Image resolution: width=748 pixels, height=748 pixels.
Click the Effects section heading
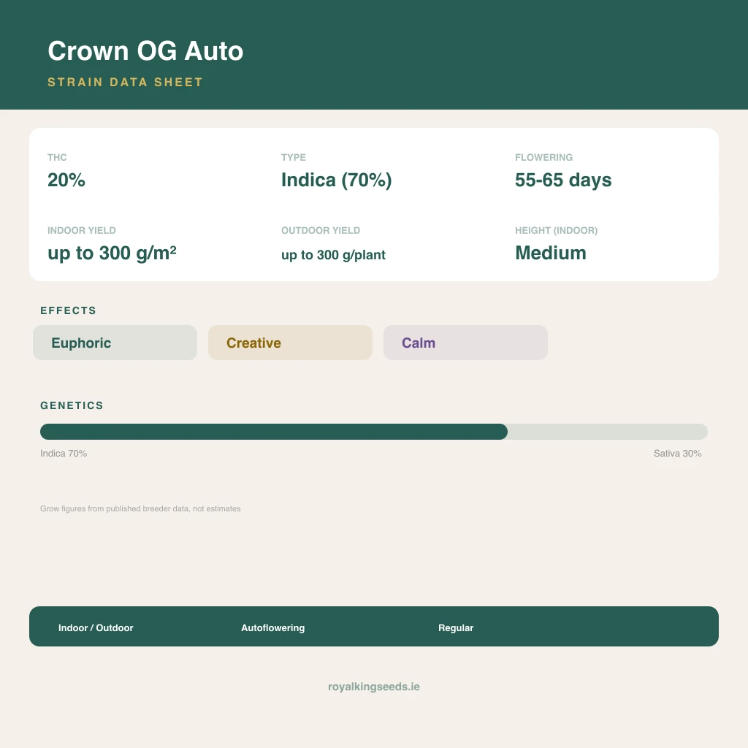[x=68, y=310]
